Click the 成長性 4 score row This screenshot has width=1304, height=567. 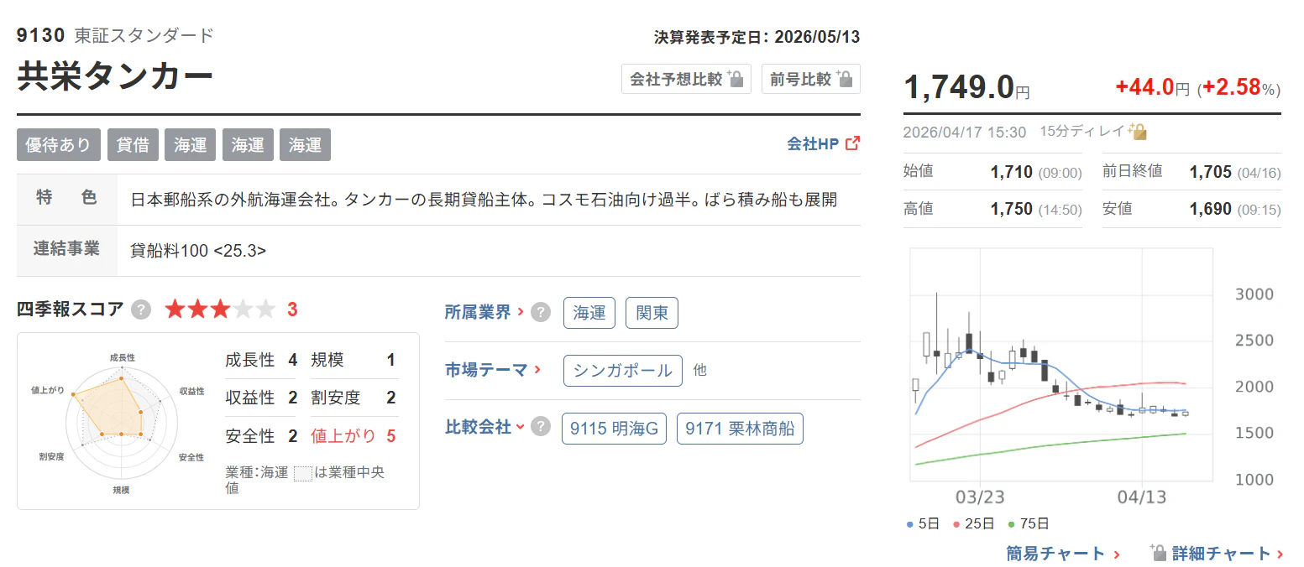[261, 360]
